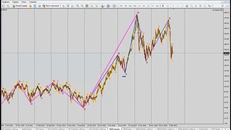
Task: Select the Vertical Line drawing tool
Action: pos(173,6)
